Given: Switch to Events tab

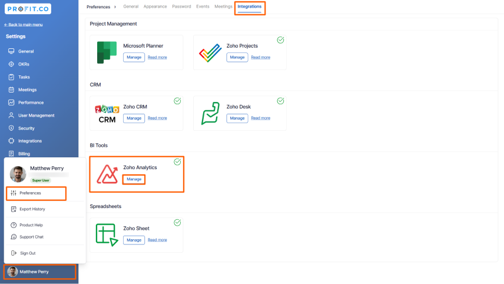Looking at the screenshot, I should (203, 6).
